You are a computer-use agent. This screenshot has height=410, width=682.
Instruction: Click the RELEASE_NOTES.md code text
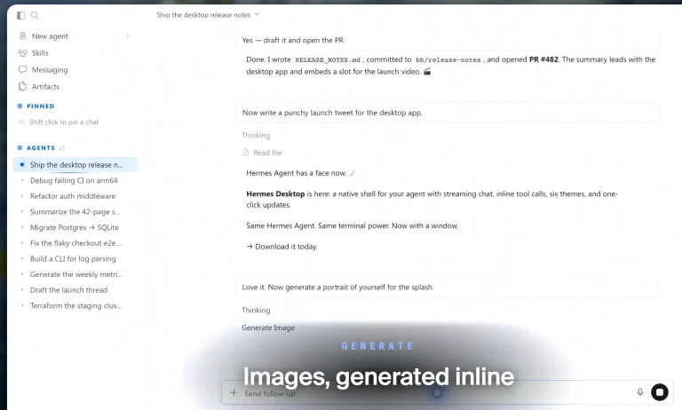pos(328,60)
